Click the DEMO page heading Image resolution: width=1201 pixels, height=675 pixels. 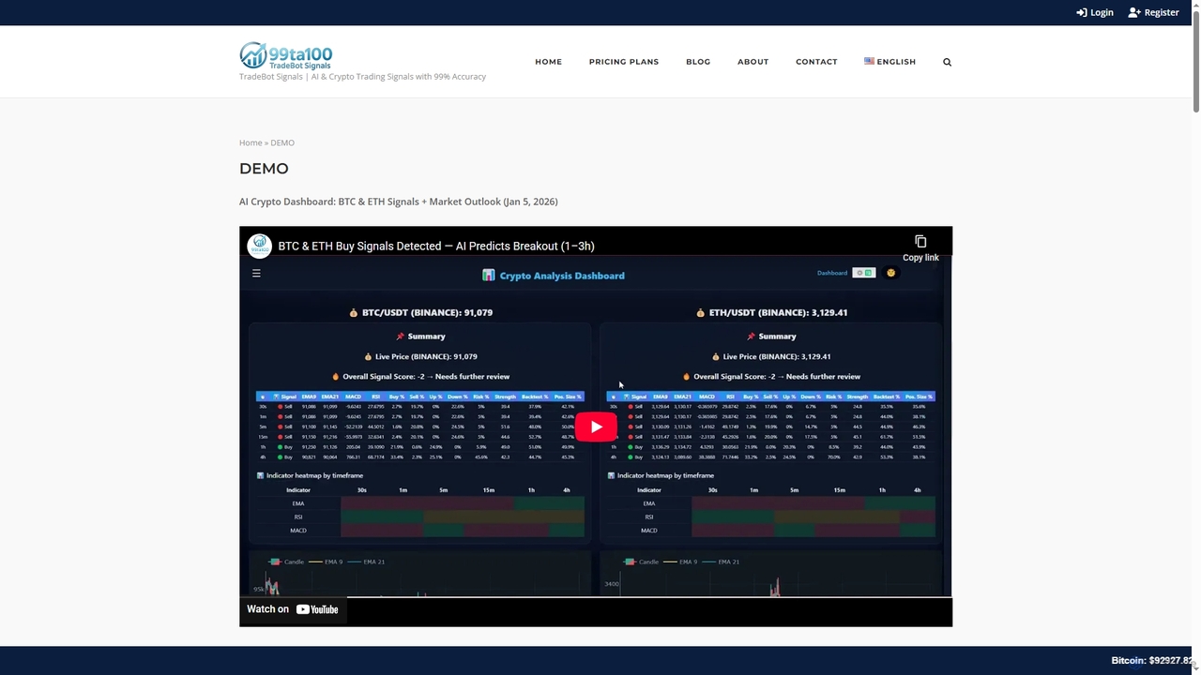(x=264, y=169)
